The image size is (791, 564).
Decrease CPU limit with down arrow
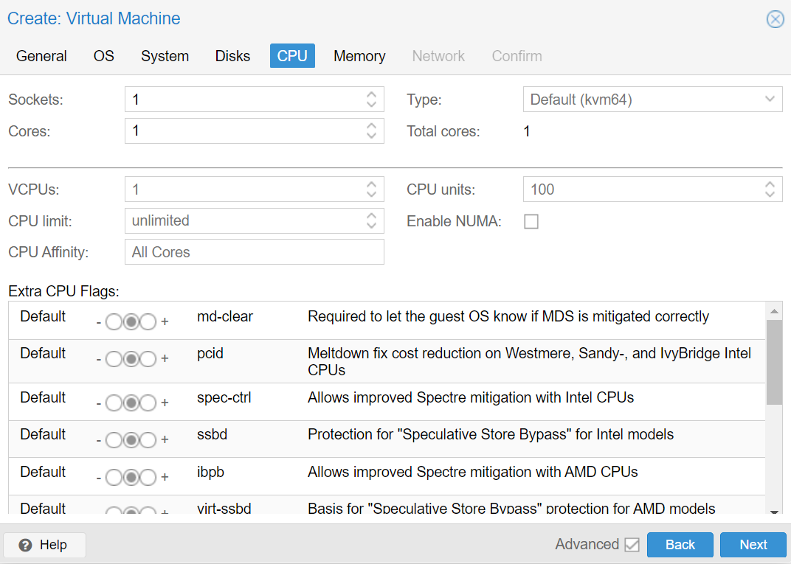point(371,226)
